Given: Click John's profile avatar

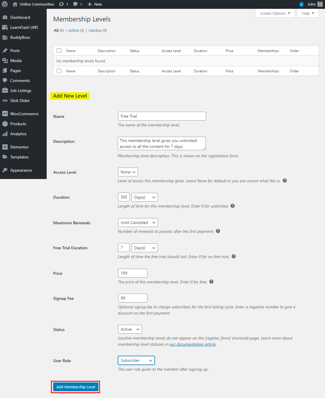Looking at the screenshot, I should pos(320,4).
